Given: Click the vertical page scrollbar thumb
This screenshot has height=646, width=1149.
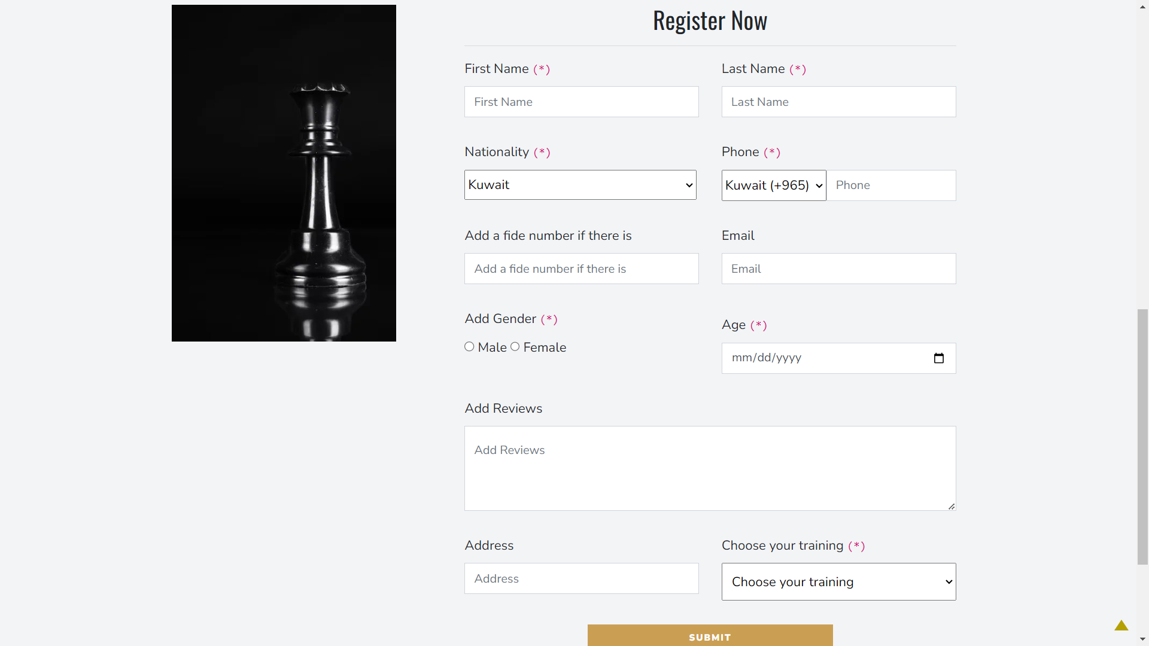Looking at the screenshot, I should [x=1143, y=437].
